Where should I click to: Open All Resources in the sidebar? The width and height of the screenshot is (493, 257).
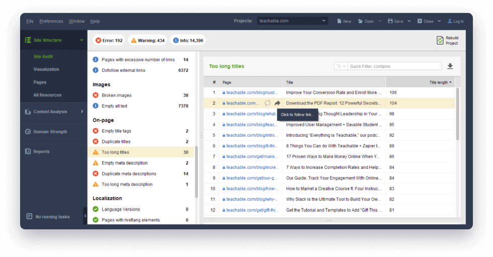tap(47, 95)
